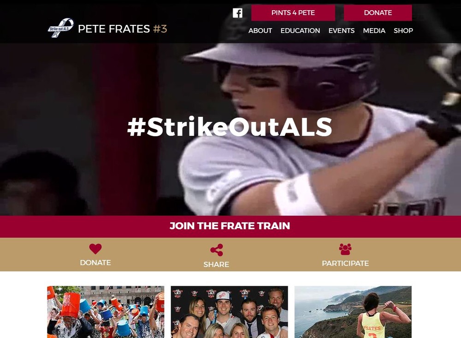Open the Media menu item

tap(374, 30)
